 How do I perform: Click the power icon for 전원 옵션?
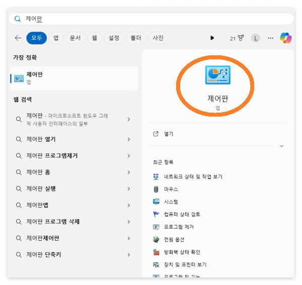[156, 239]
